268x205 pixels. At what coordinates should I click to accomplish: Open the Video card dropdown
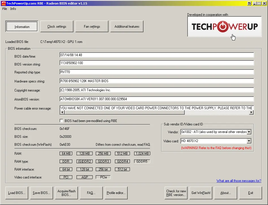click(x=249, y=141)
